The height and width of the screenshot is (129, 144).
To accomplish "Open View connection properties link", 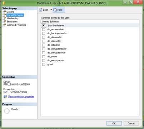I will coord(21,97).
